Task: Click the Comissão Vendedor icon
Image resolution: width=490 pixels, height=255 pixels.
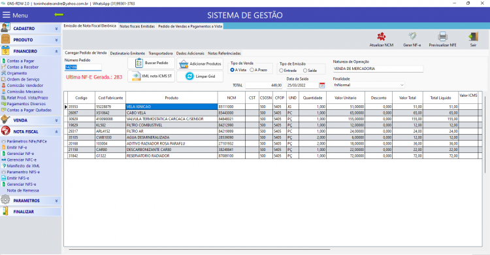Action: tap(4, 85)
